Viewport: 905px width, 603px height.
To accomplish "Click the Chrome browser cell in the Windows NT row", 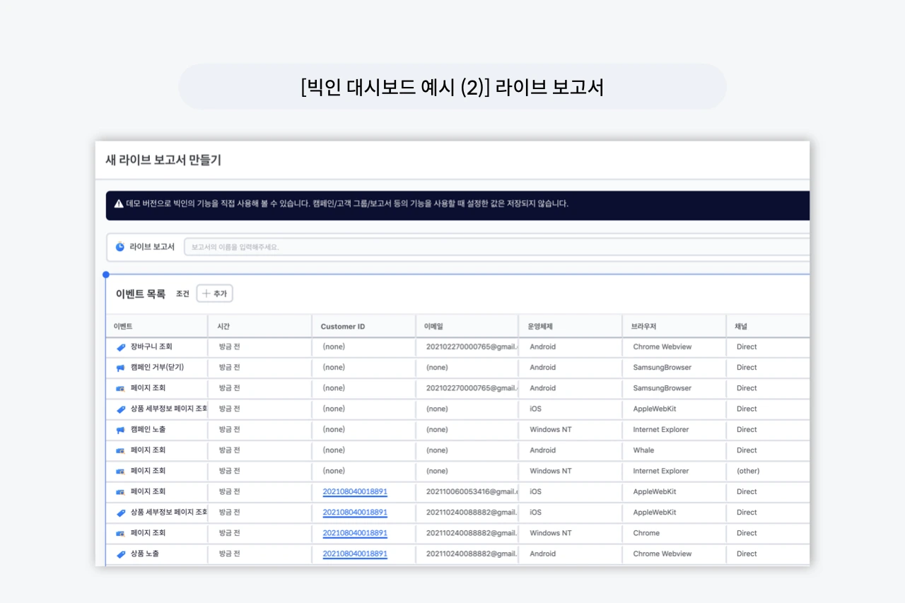I will tap(646, 533).
